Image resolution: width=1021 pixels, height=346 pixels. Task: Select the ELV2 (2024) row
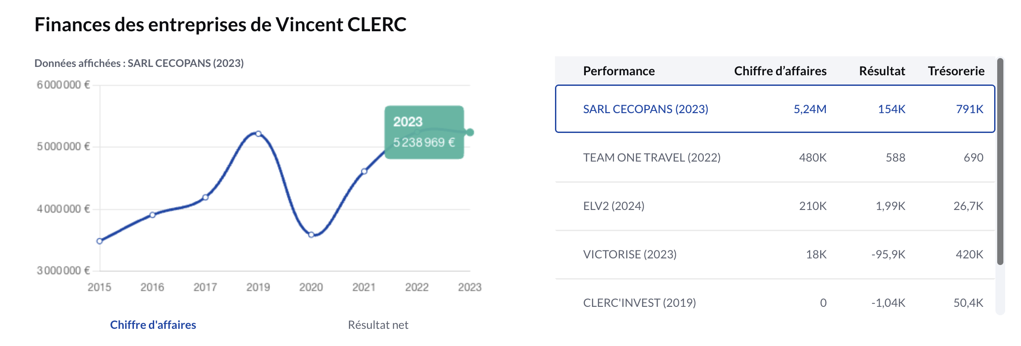pyautogui.click(x=775, y=206)
